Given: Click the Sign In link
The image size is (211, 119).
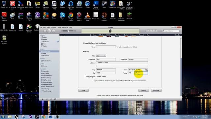Looking at the screenshot, I should tap(177, 35).
